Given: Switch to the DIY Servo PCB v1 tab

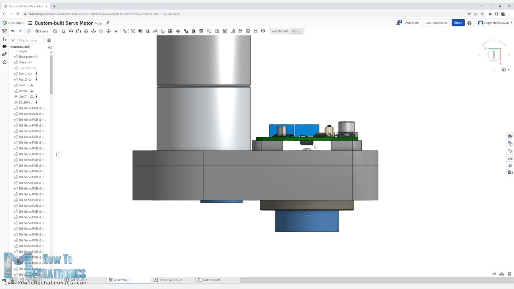Looking at the screenshot, I should pyautogui.click(x=171, y=280).
